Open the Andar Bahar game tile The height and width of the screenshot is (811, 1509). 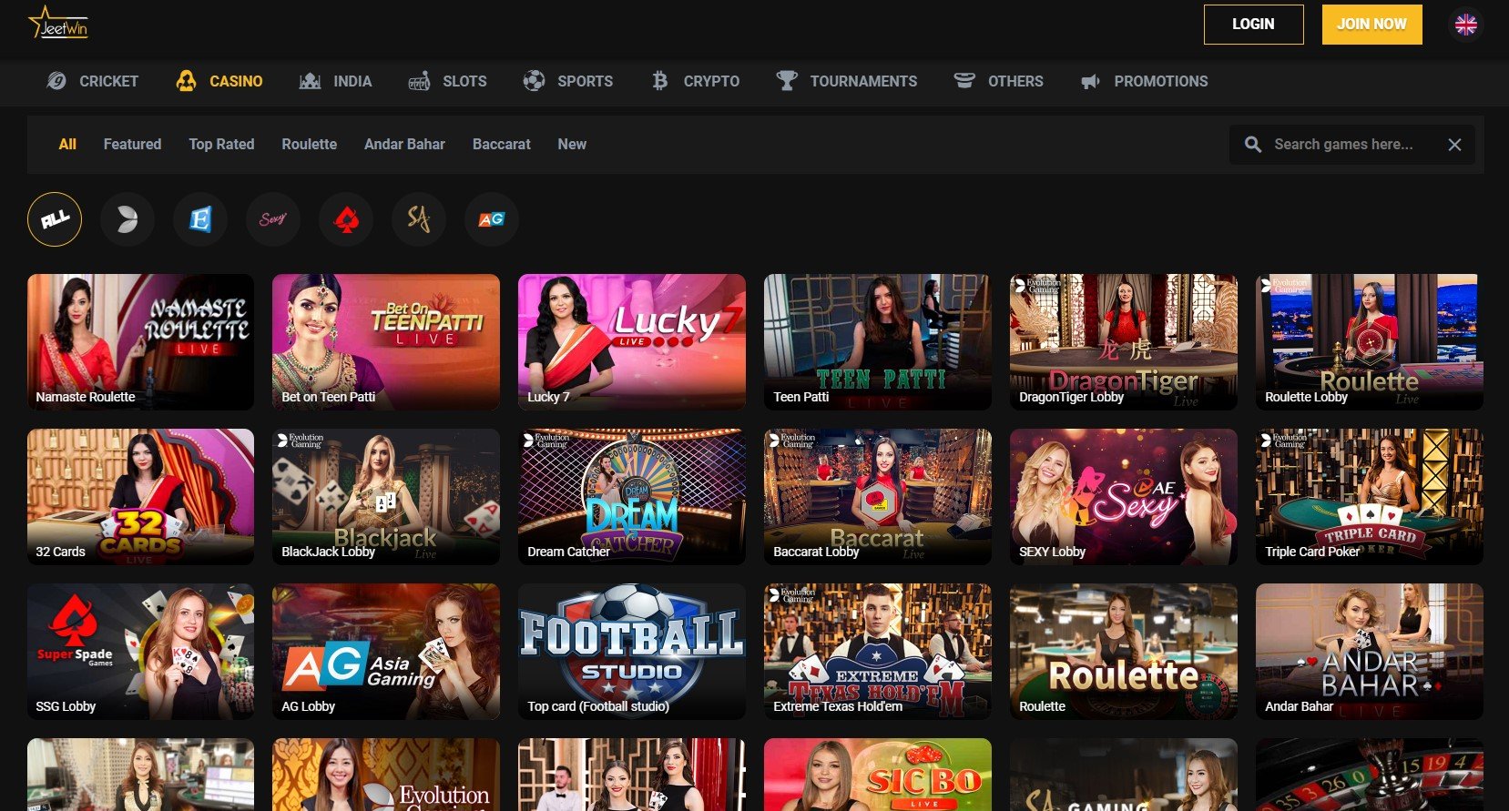(1370, 652)
